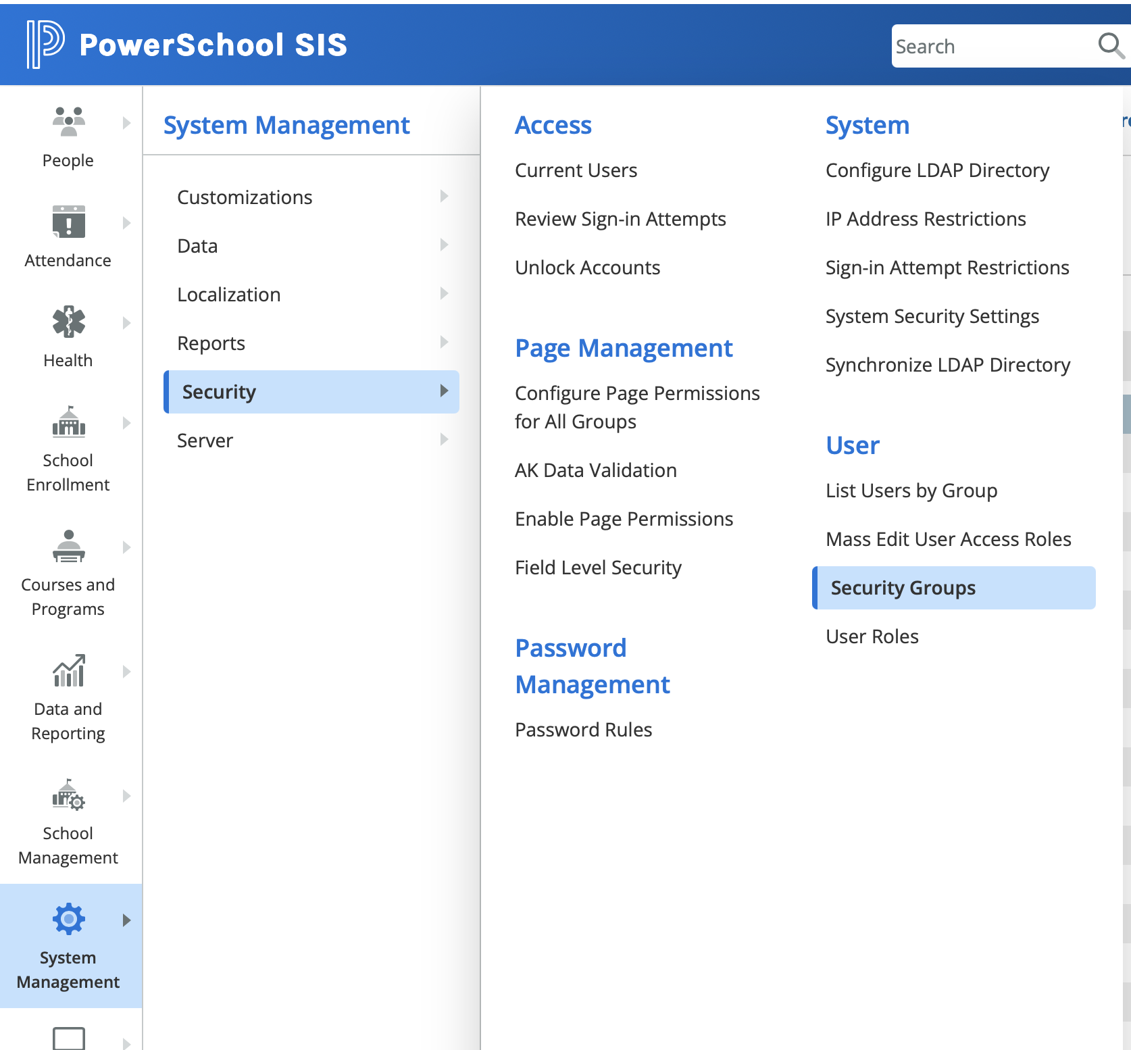Expand the School Enrollment sidebar arrow

click(126, 423)
